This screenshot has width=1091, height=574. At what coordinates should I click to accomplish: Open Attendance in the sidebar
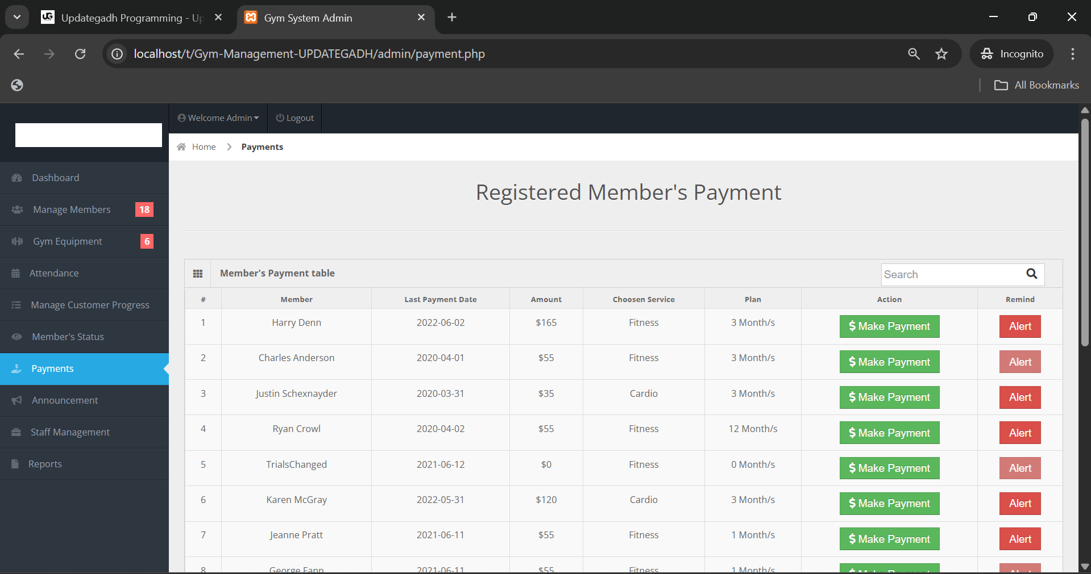pyautogui.click(x=84, y=273)
